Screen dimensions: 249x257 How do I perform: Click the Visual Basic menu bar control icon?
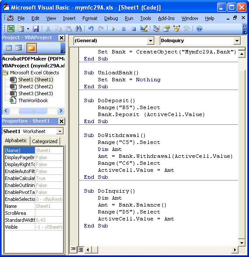(10, 18)
